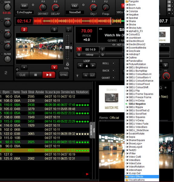Turn the FILTER knob

pyautogui.click(x=8, y=59)
